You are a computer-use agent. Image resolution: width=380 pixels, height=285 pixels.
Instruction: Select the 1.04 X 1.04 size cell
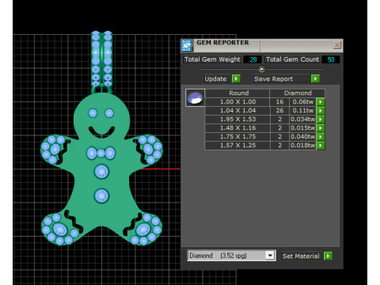coord(237,111)
